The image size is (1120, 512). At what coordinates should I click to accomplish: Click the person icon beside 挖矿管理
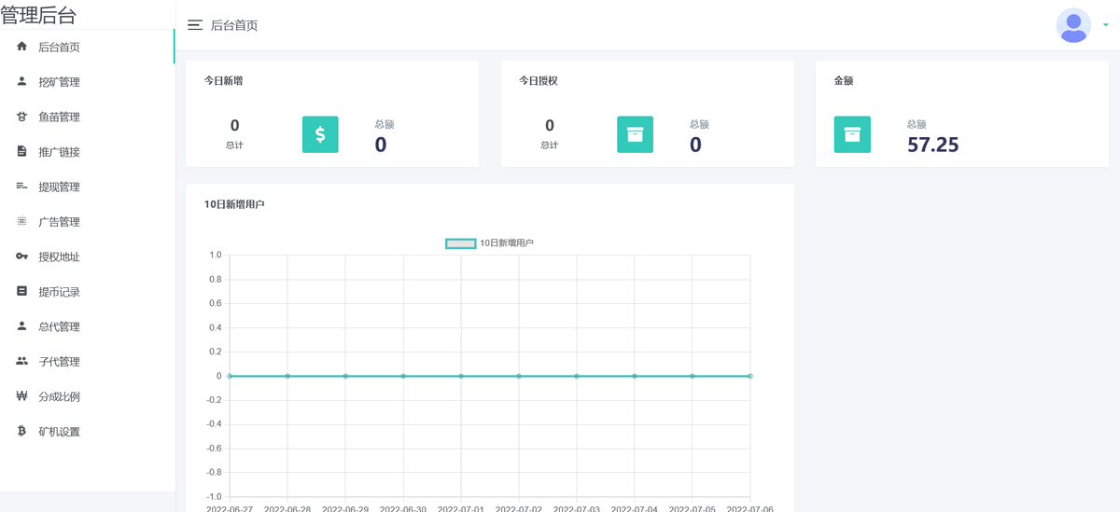coord(22,81)
